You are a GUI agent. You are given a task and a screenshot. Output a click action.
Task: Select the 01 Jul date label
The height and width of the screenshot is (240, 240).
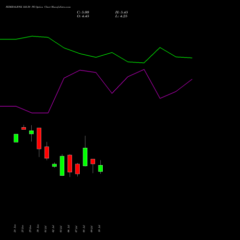(46, 229)
